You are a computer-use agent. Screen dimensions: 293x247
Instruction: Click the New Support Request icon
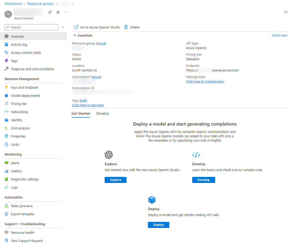pos(7,241)
